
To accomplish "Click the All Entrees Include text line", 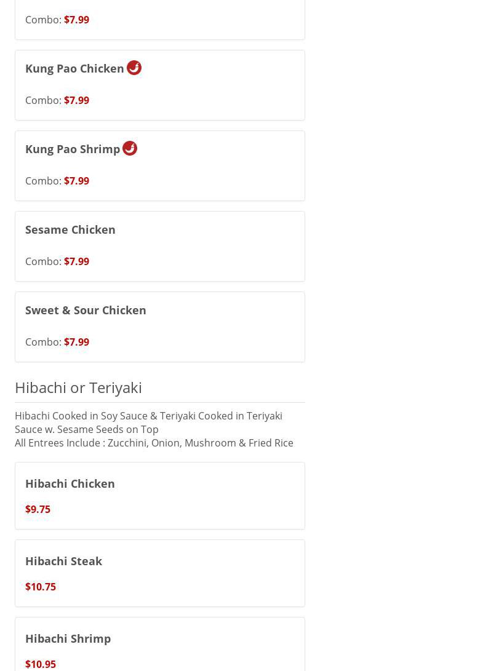I will pyautogui.click(x=154, y=443).
